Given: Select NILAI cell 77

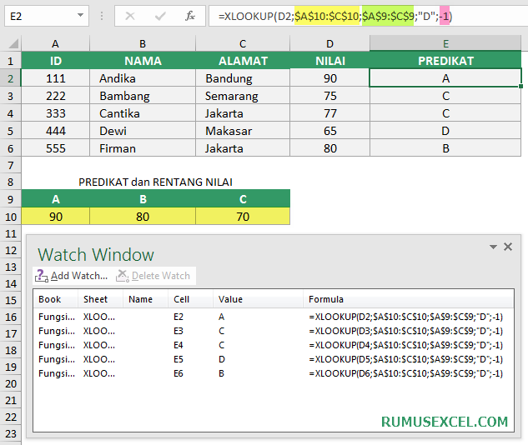Looking at the screenshot, I should pos(329,113).
